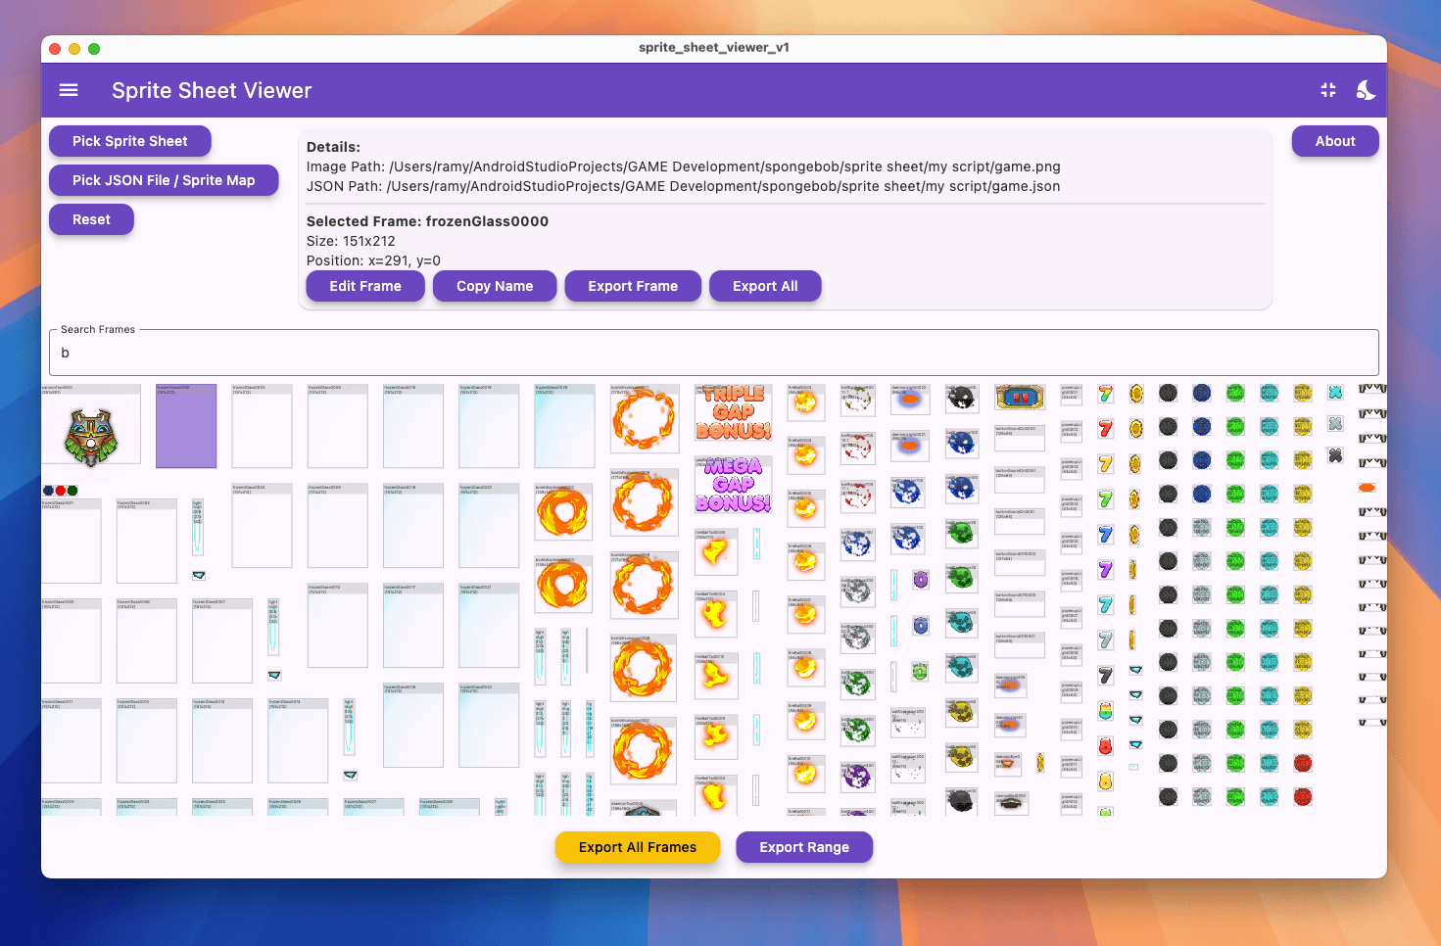1441x946 pixels.
Task: Select the dark gray X mark sprite
Action: (x=1335, y=455)
